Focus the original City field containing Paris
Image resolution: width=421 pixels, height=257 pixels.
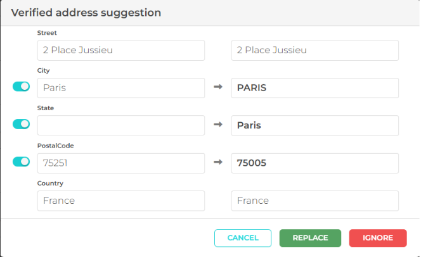click(121, 88)
